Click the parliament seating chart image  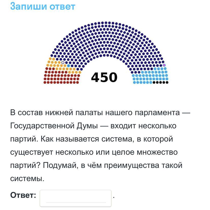[x=106, y=53]
